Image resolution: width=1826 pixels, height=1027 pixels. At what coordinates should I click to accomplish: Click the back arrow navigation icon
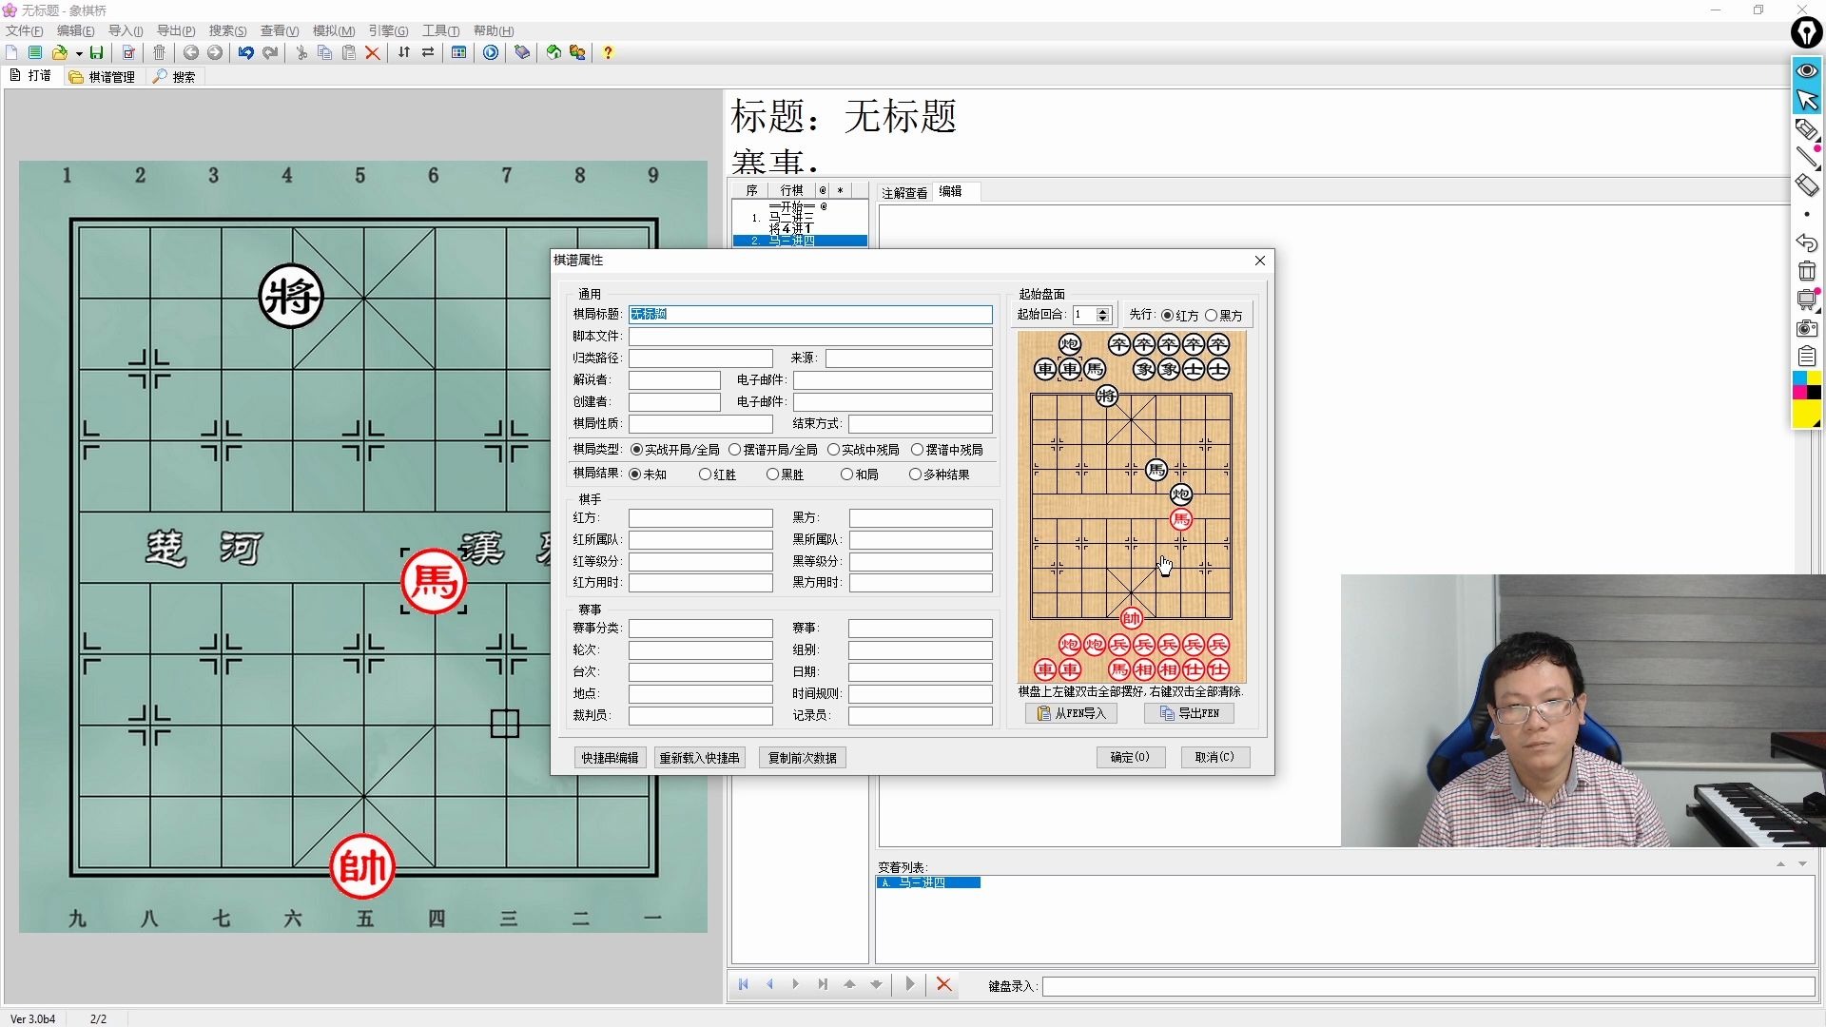[191, 53]
